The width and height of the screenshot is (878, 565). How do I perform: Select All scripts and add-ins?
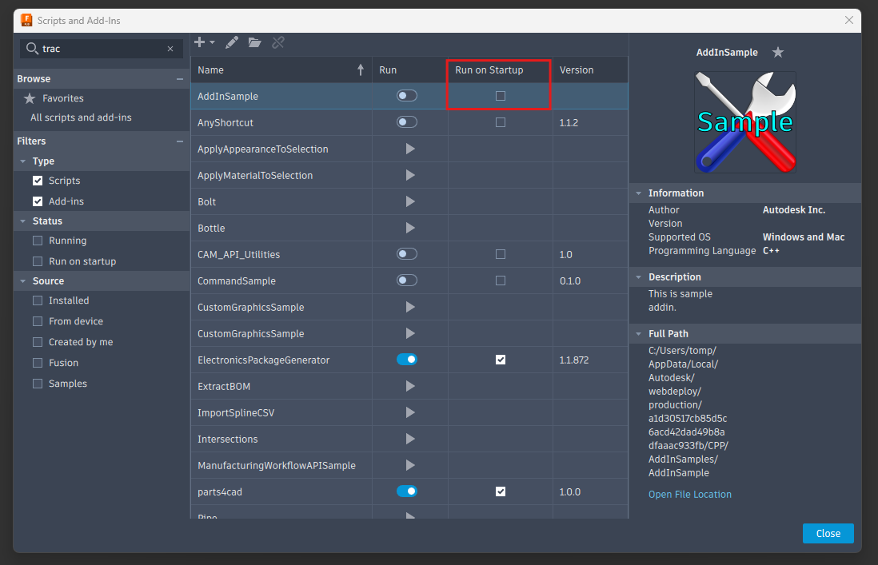click(82, 117)
